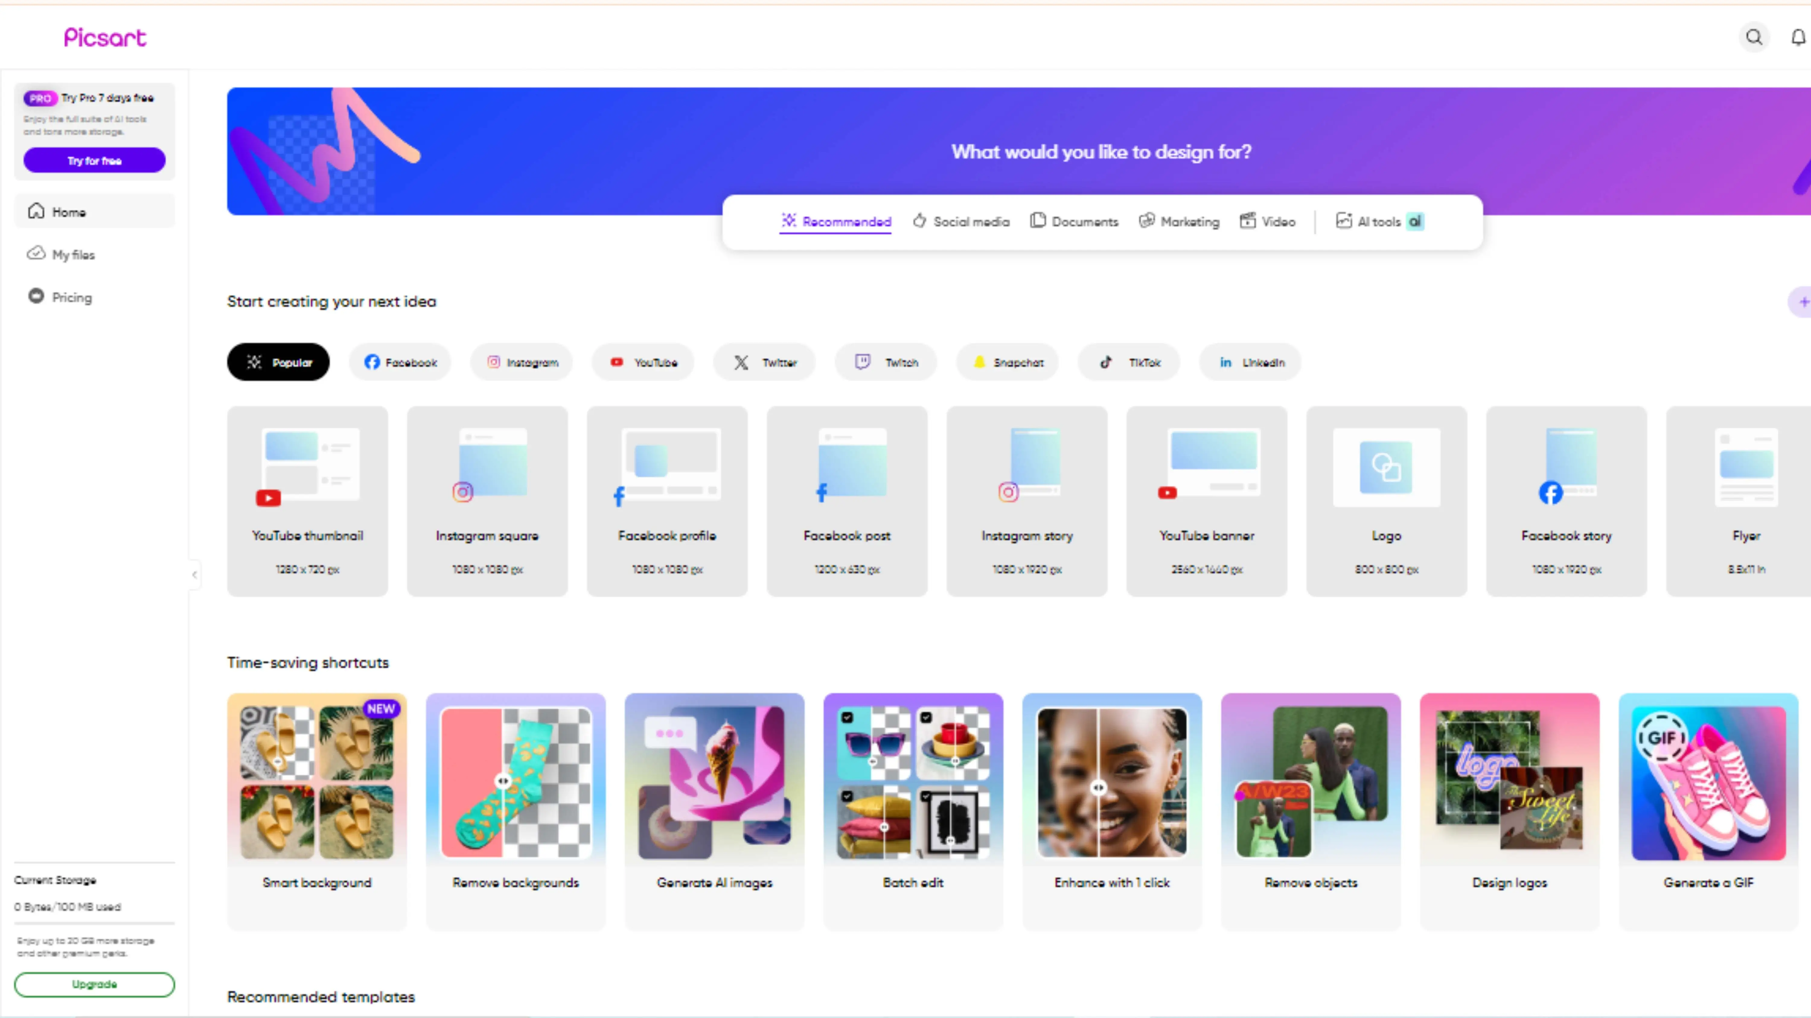Select the Recommended tab
The width and height of the screenshot is (1811, 1018).
point(836,221)
